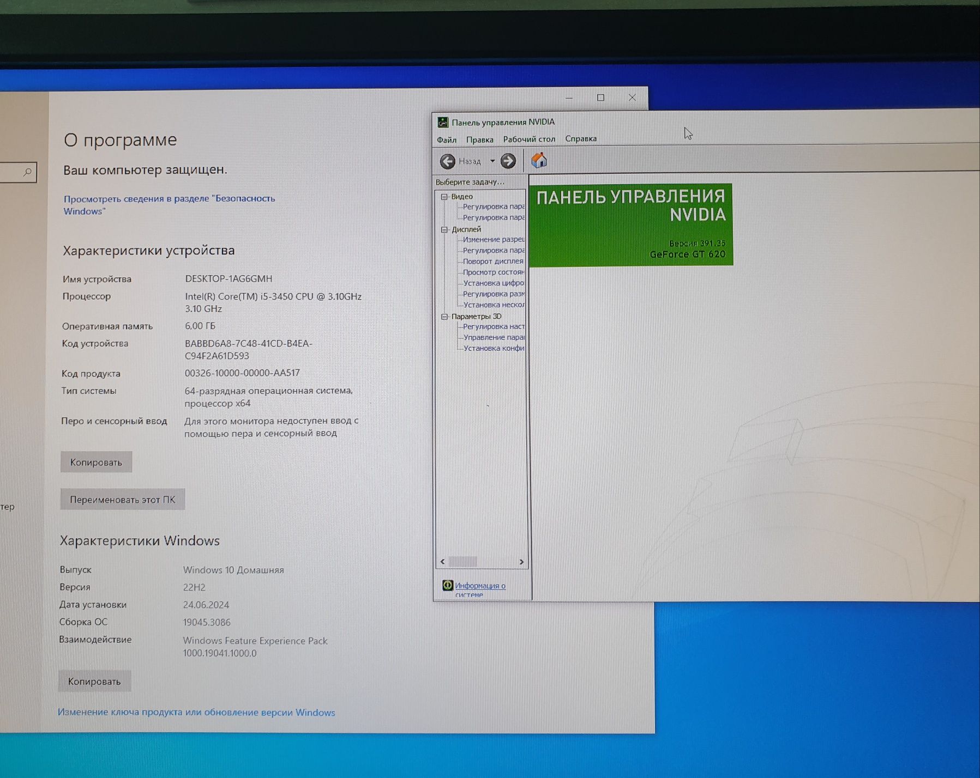Open the Справка menu
The image size is (980, 778).
581,138
